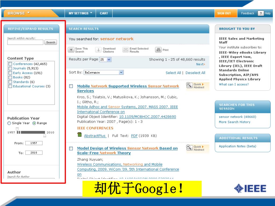Screen dimensions: 275x206
Task: Open the PDF full text link
Action: coord(134,136)
